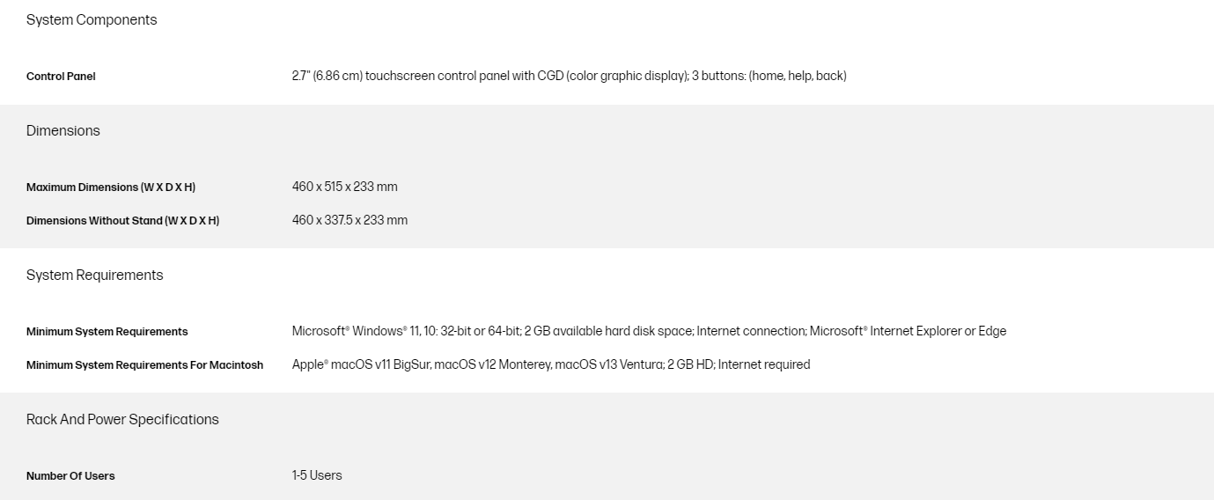Select the Control Panel spec label
The height and width of the screenshot is (500, 1214).
click(61, 77)
